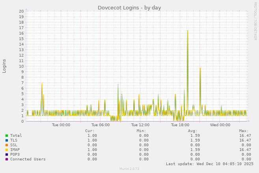
Task: Click the 'Tue 18:00' time axis label
Action: pyautogui.click(x=180, y=125)
